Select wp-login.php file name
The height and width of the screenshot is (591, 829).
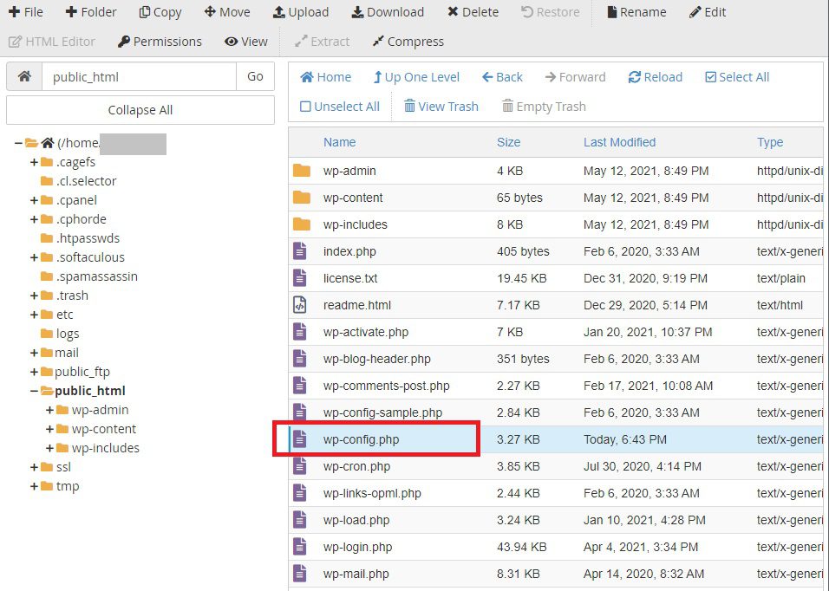tap(358, 547)
